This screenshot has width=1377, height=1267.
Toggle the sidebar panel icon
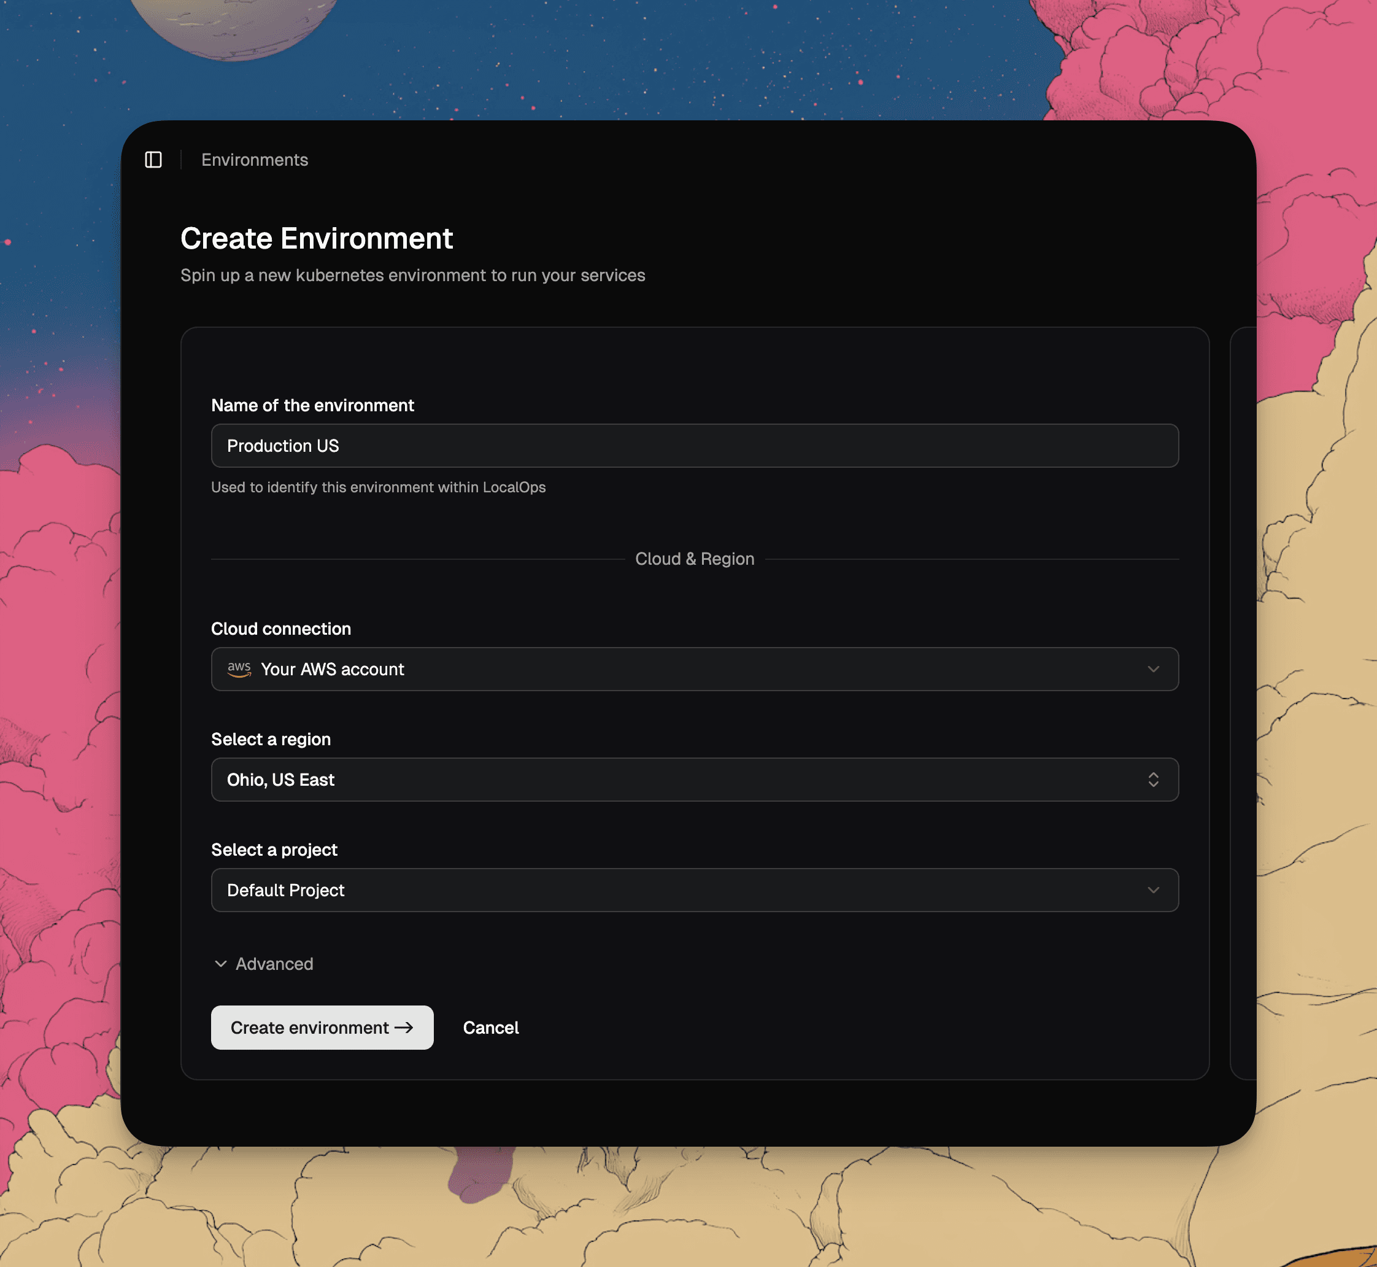[x=153, y=160]
